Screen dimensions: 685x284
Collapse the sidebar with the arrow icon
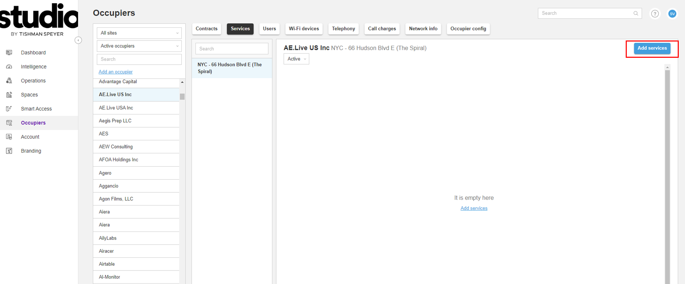[x=78, y=40]
